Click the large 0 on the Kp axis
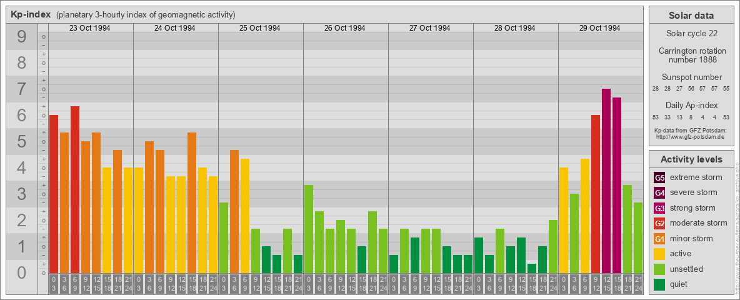This screenshot has height=300, width=740. tap(22, 272)
